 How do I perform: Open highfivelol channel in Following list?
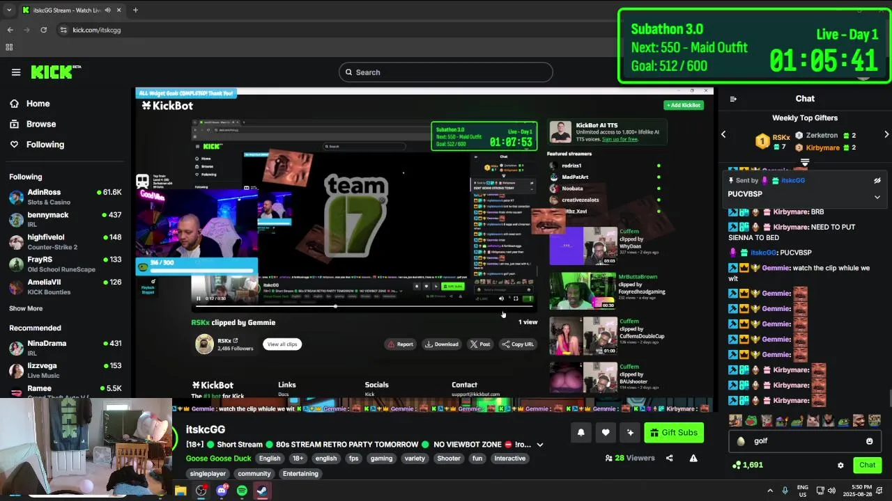coord(65,242)
